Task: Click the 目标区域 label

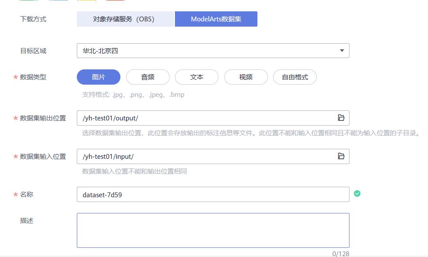Action: pos(33,51)
